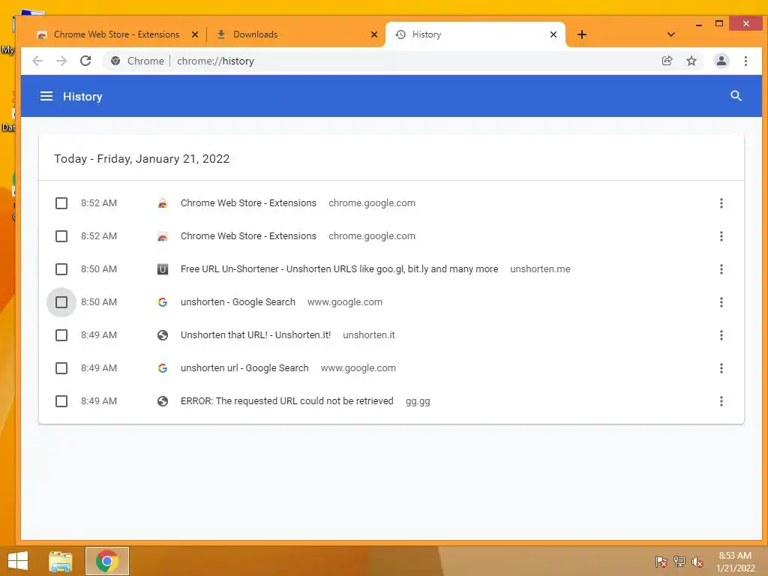Open the Chrome profile avatar menu
Viewport: 768px width, 576px height.
tap(721, 61)
